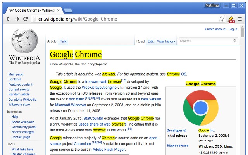This screenshot has height=155, width=248.
Task: Open Current events link
Action: click(19, 90)
